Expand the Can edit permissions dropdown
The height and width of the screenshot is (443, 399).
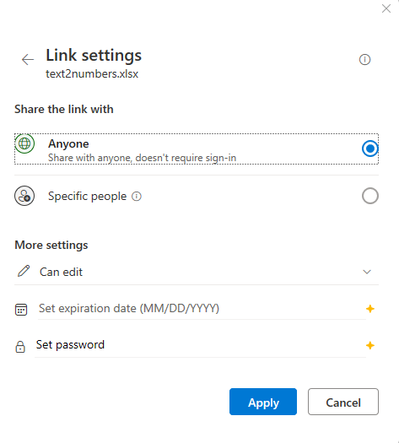click(197, 272)
